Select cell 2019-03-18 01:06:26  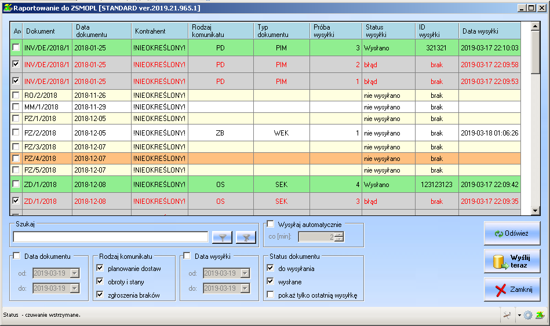[490, 133]
